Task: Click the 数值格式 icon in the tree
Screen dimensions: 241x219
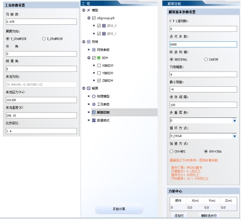Action: (x=94, y=120)
